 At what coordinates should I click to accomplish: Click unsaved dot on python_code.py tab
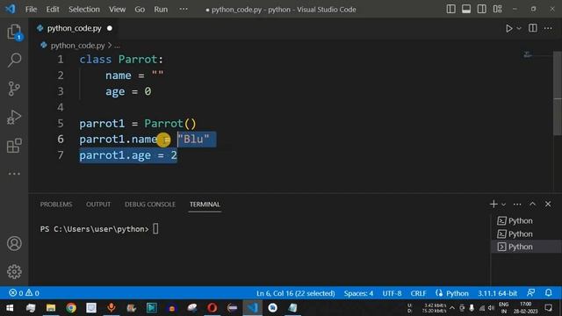(x=110, y=28)
